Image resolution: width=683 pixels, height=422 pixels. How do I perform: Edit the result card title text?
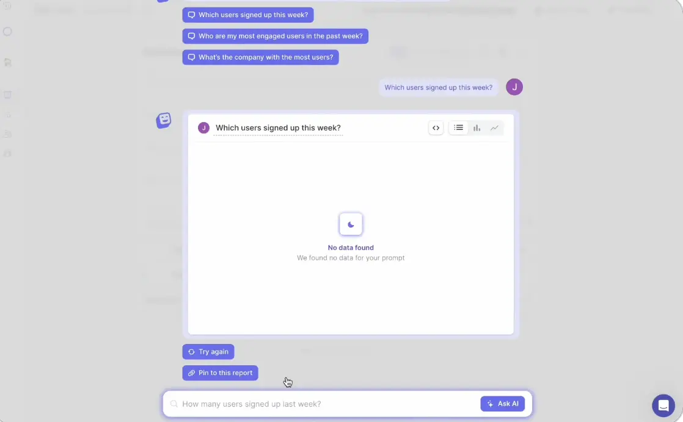[278, 128]
